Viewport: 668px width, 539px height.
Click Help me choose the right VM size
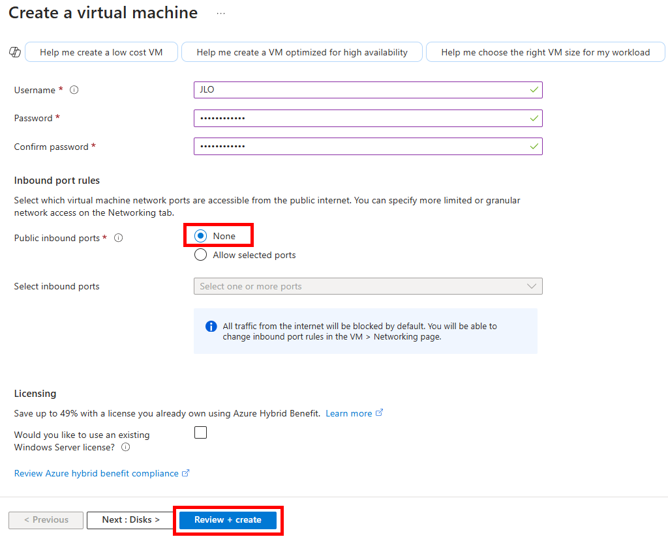pyautogui.click(x=545, y=52)
